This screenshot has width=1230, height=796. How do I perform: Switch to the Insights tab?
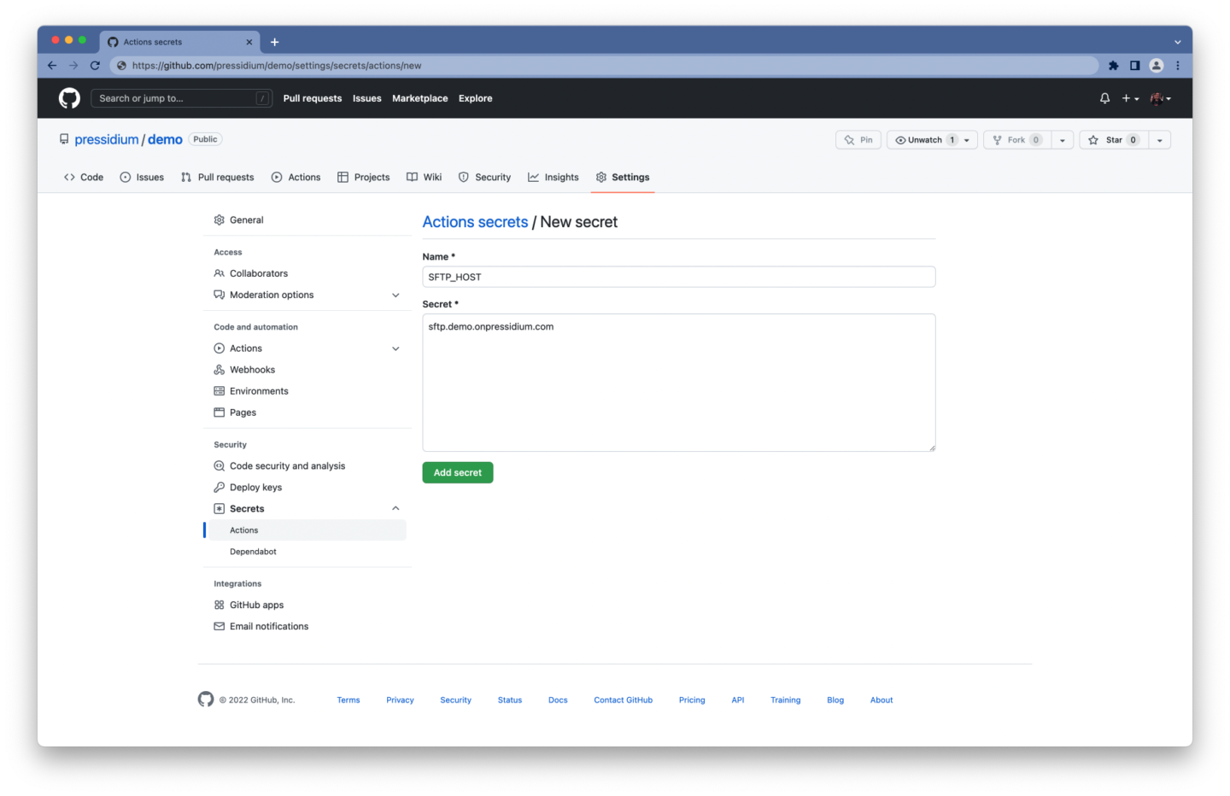553,177
